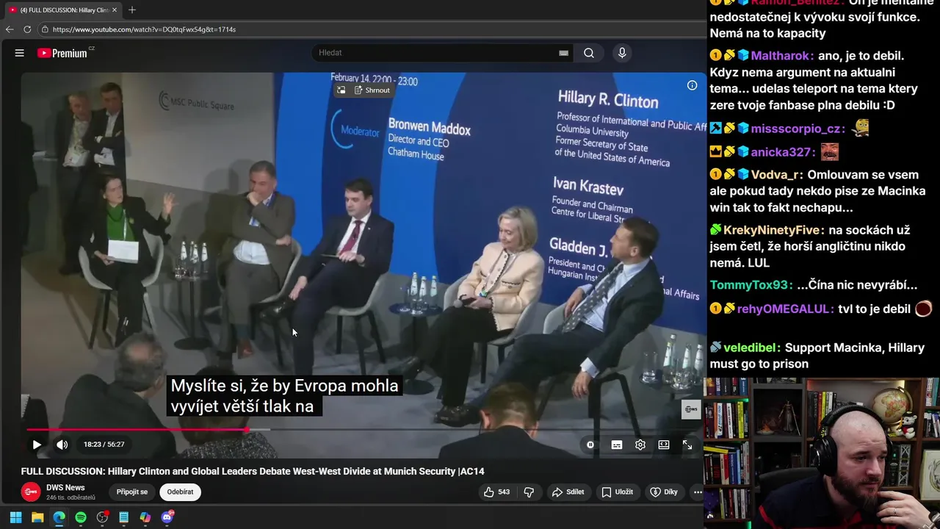Open the Notepad icon in the taskbar
Image resolution: width=940 pixels, height=529 pixels.
click(x=123, y=517)
